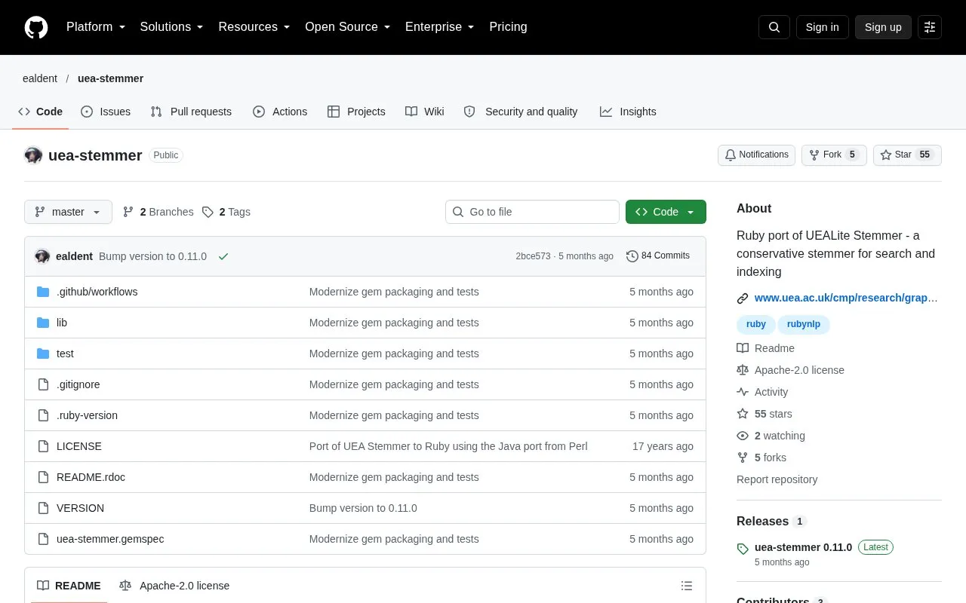This screenshot has height=603, width=966.
Task: Click the .ruby-version file icon
Action: [43, 415]
